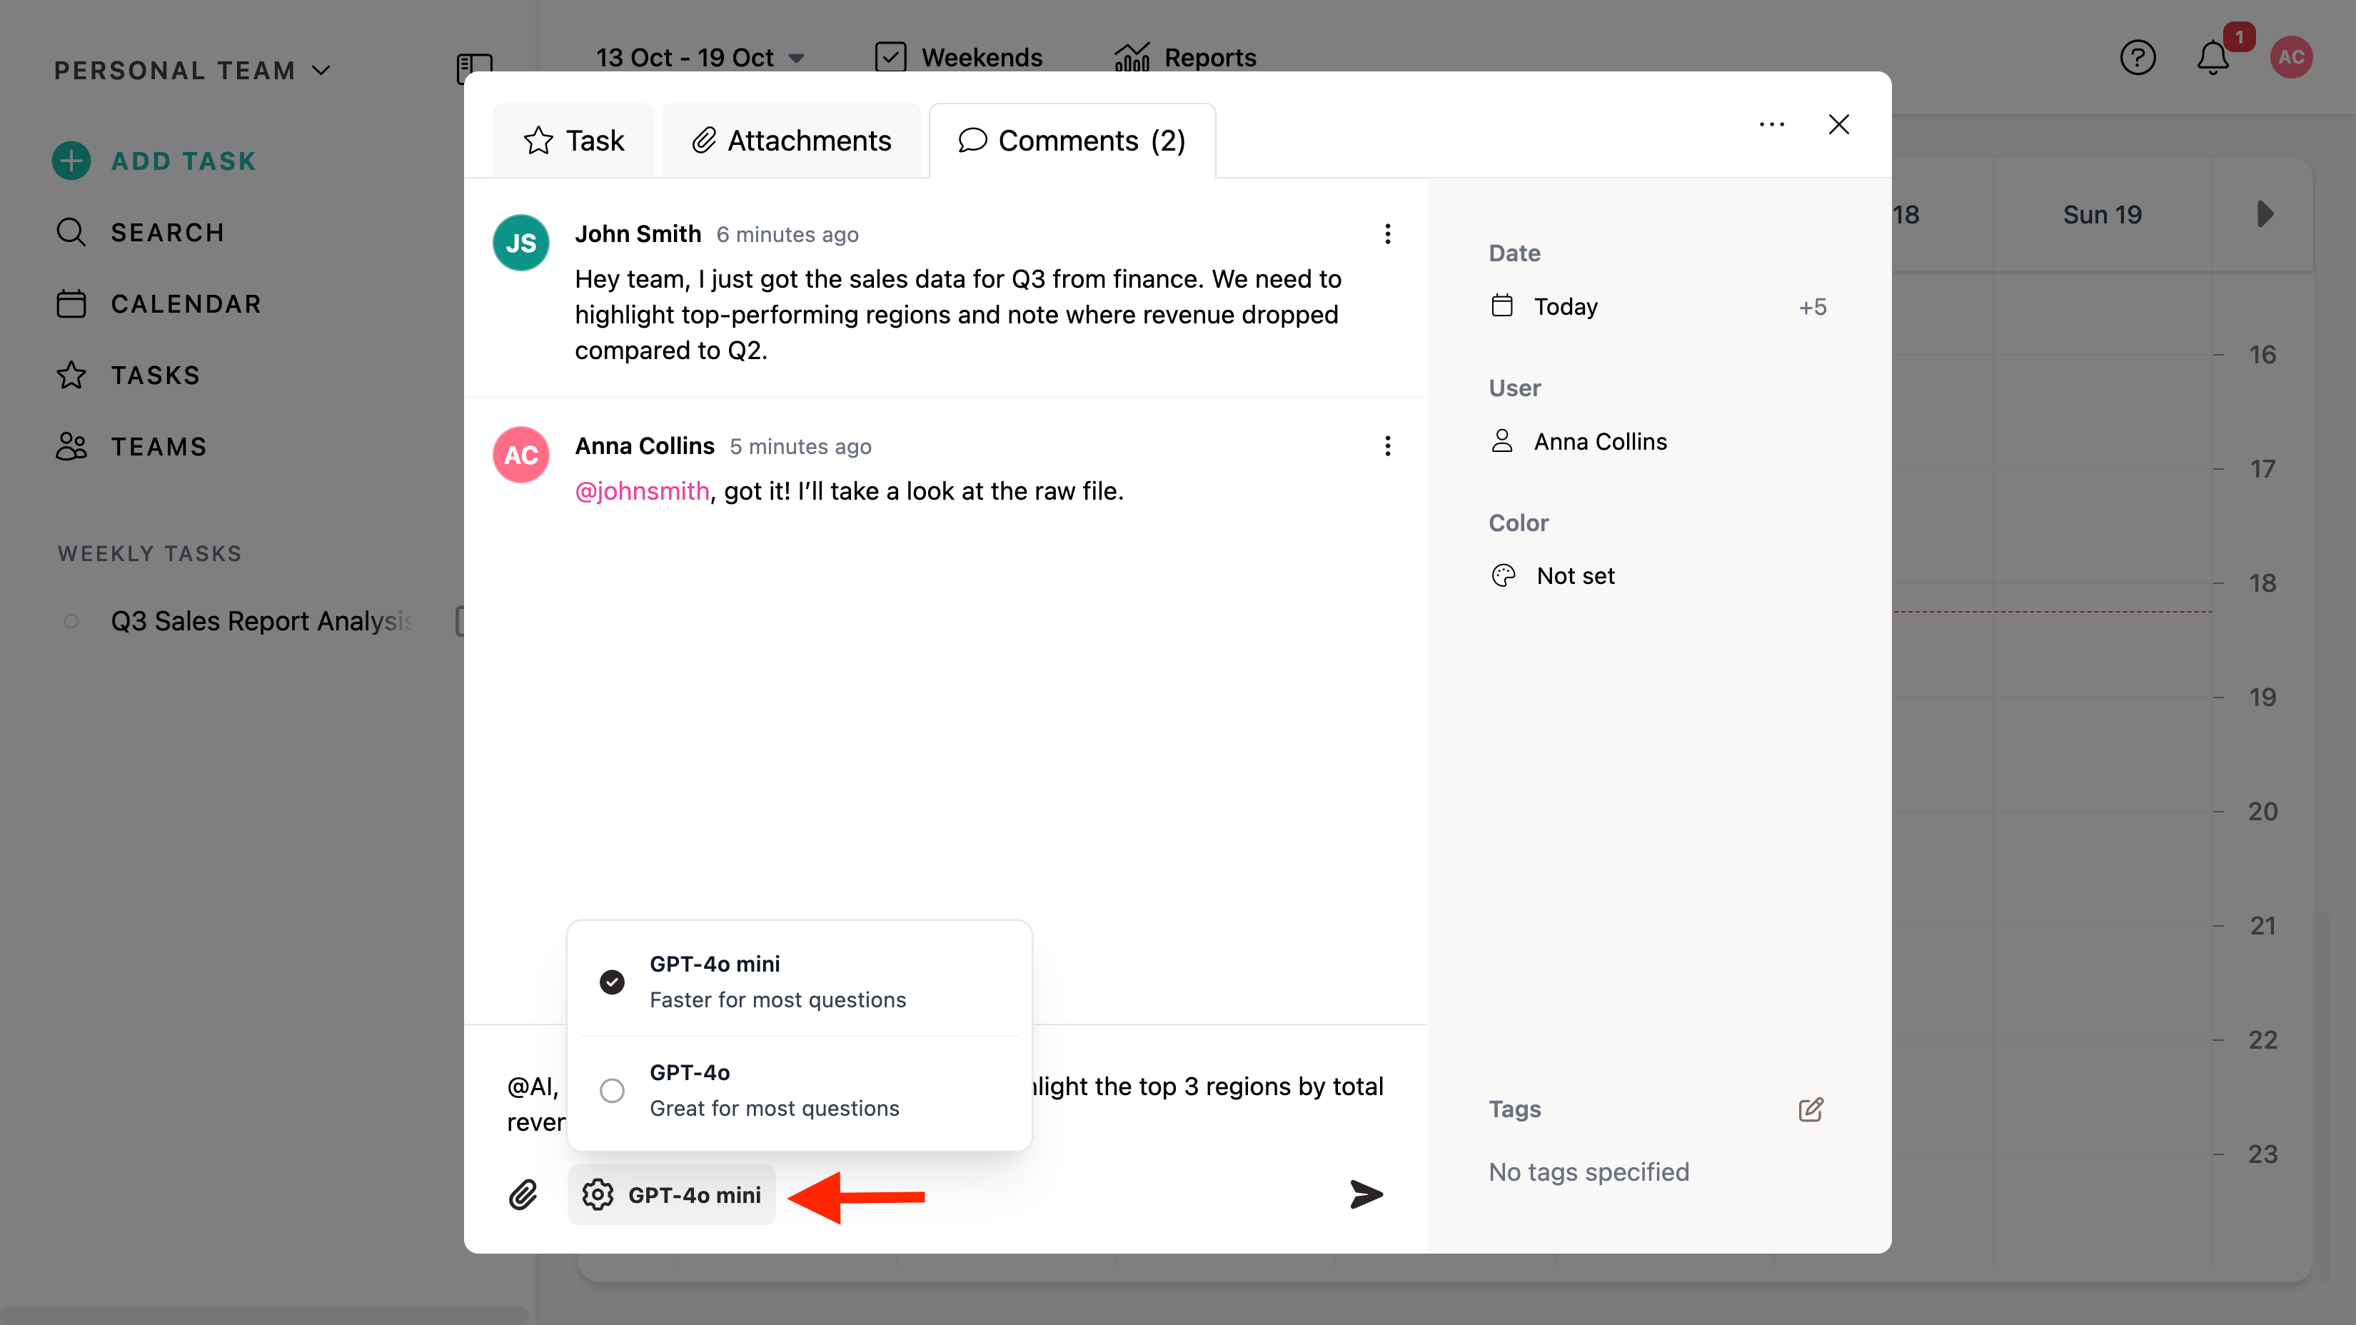The height and width of the screenshot is (1325, 2356).
Task: Click the @johnsmith mention link
Action: 641,491
